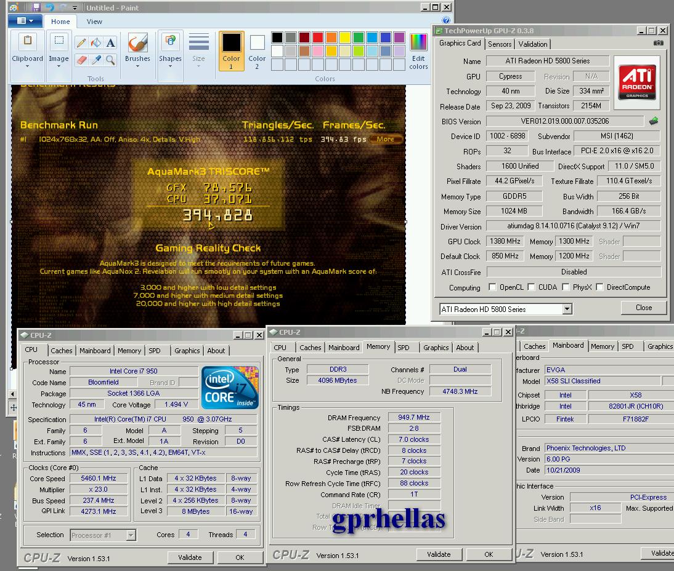Click the Brushes tool icon
The width and height of the screenshot is (674, 571).
pos(137,43)
